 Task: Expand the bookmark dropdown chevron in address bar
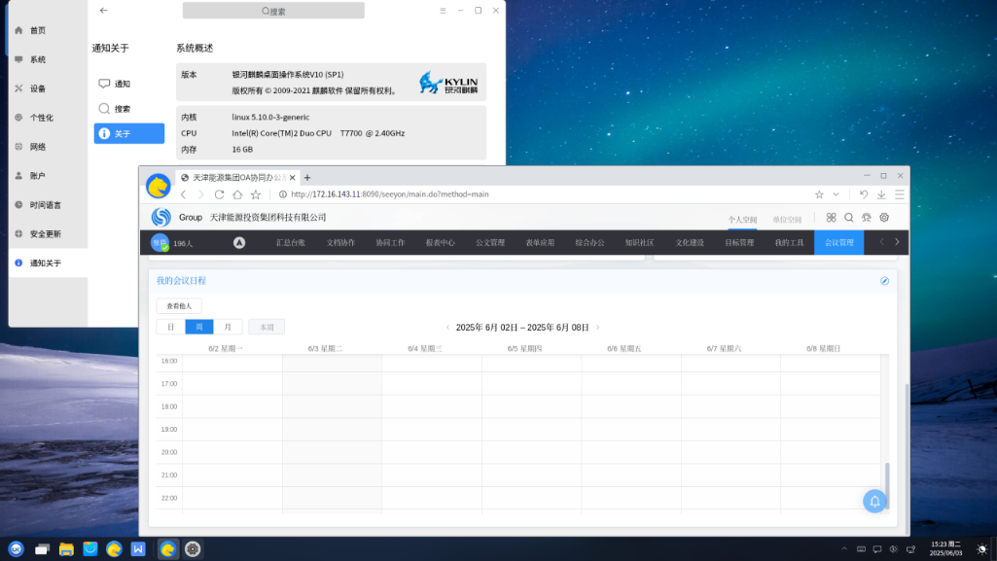click(x=835, y=194)
